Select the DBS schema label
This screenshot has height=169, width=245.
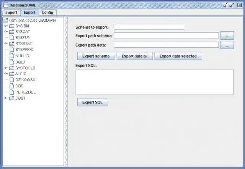(x=20, y=86)
